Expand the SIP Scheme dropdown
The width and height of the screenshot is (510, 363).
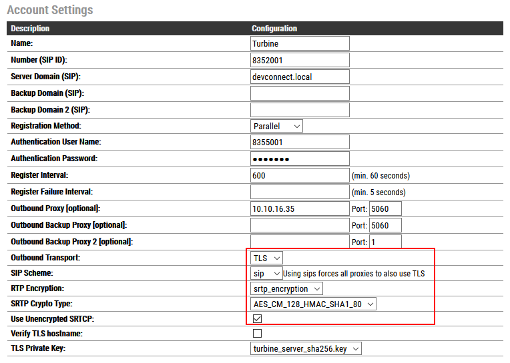(x=265, y=273)
